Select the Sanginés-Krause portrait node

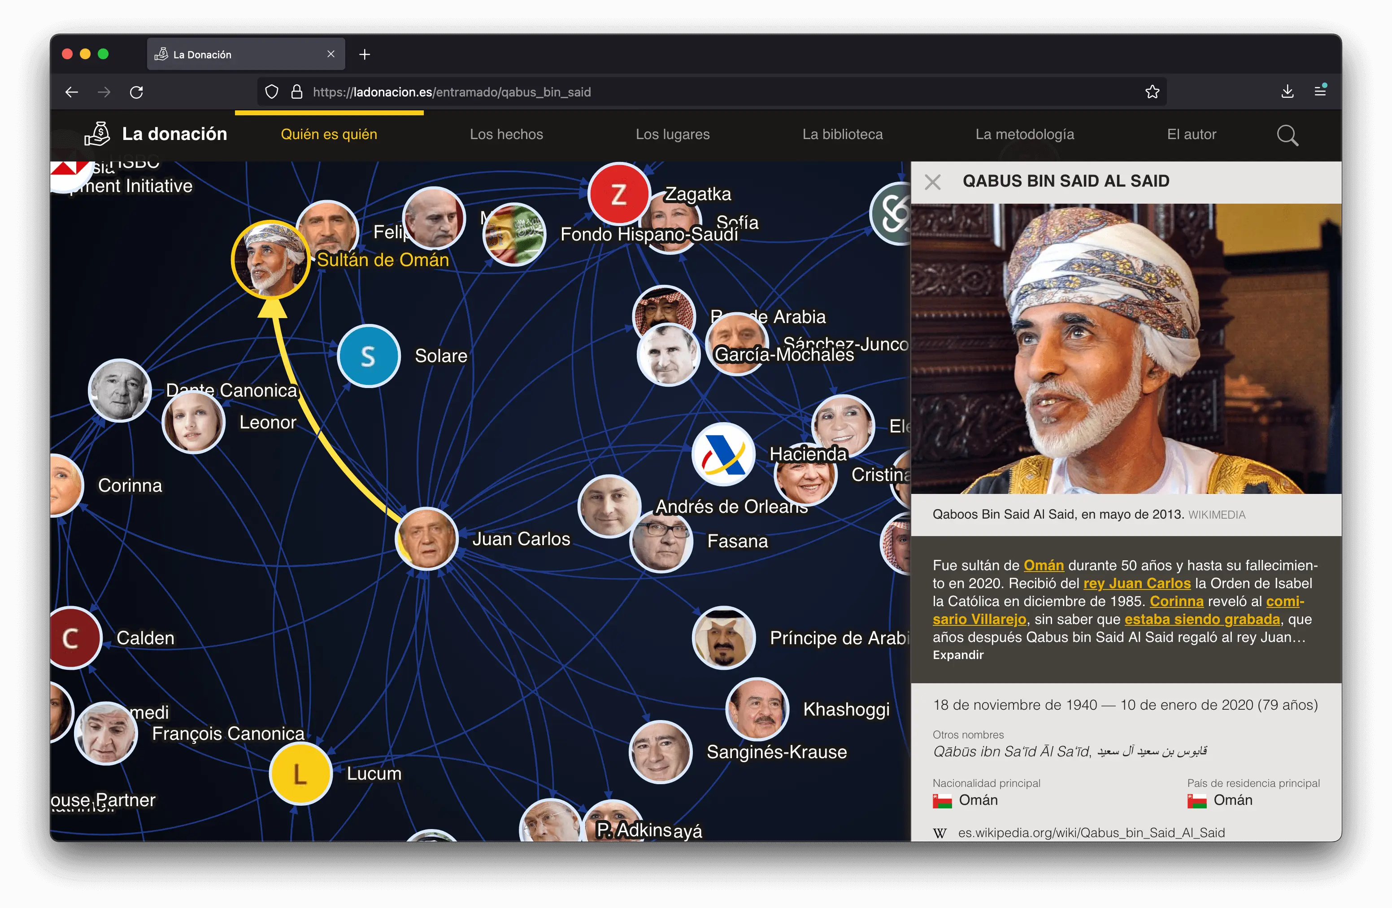(x=660, y=752)
